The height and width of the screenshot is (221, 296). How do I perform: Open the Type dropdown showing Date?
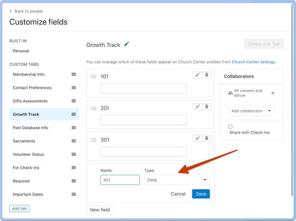pyautogui.click(x=177, y=180)
